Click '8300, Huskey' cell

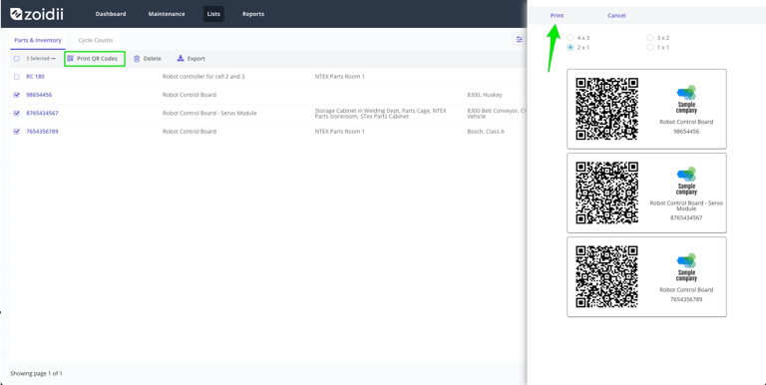tap(485, 95)
